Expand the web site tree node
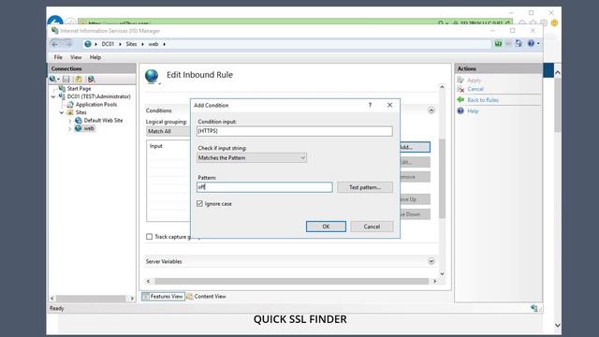The image size is (599, 337). point(69,129)
